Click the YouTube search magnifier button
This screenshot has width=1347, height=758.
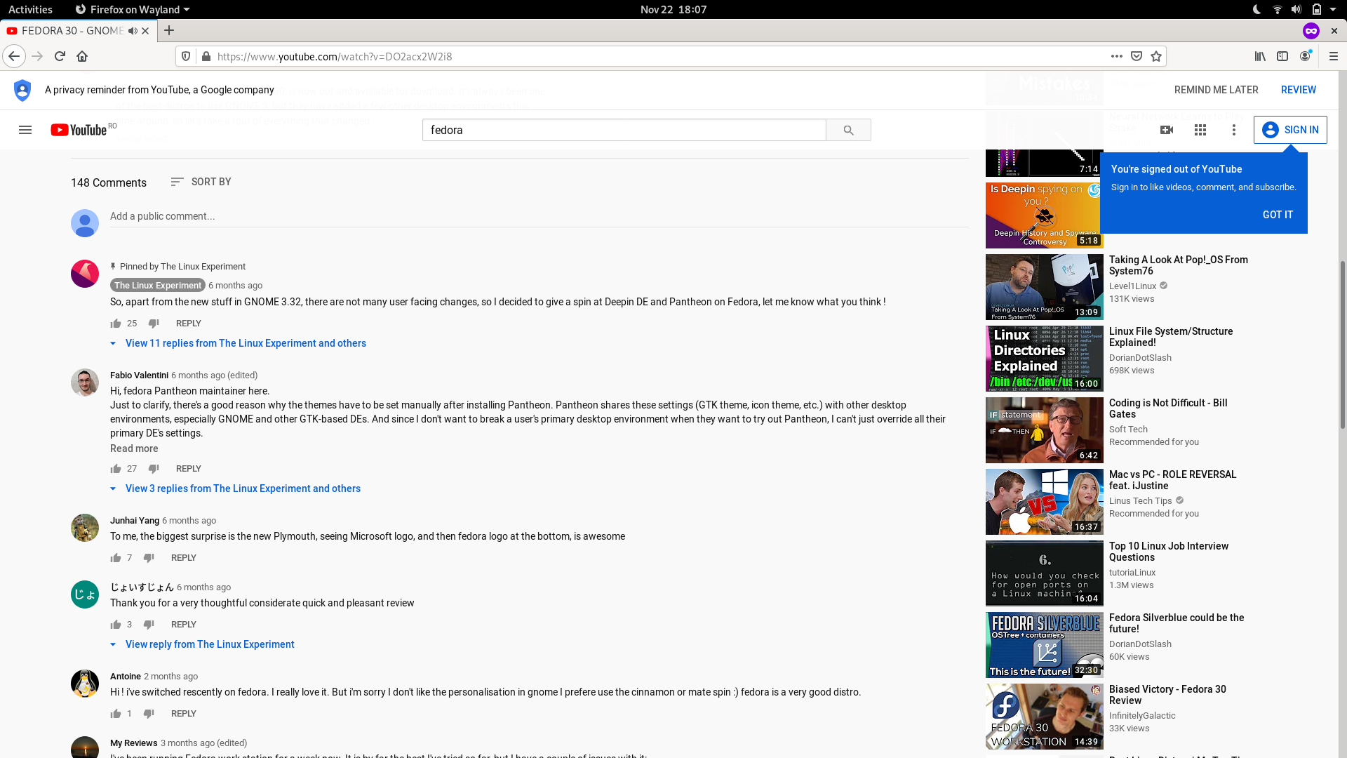(x=848, y=130)
